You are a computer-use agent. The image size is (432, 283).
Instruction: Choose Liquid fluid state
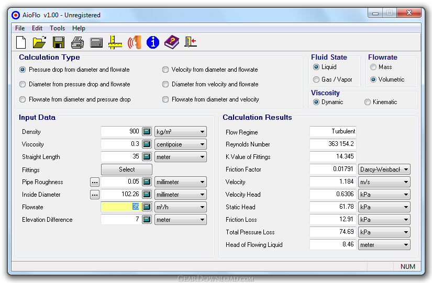(325, 67)
